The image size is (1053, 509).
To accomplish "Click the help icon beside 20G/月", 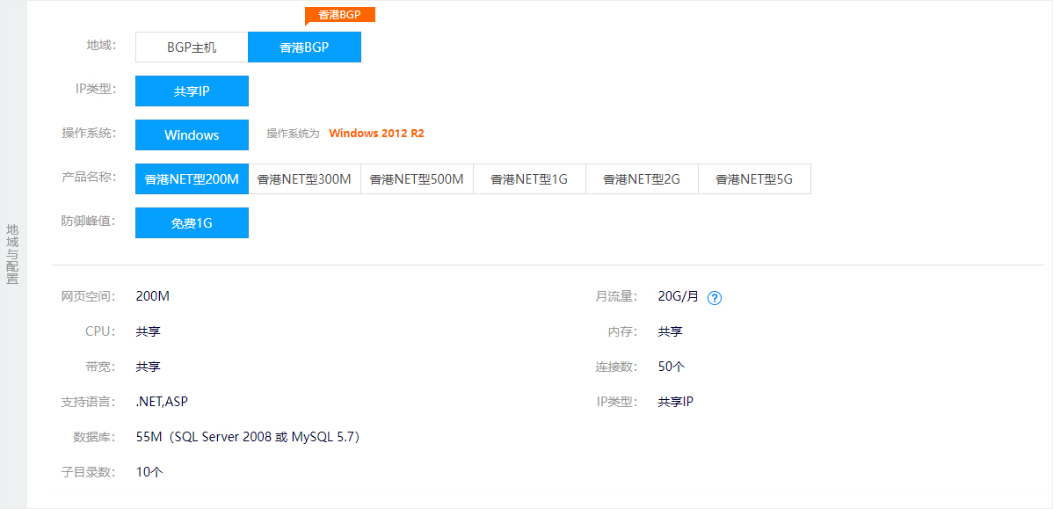I will 715,297.
